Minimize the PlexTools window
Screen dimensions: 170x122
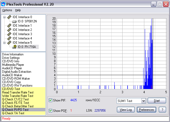coord(154,4)
